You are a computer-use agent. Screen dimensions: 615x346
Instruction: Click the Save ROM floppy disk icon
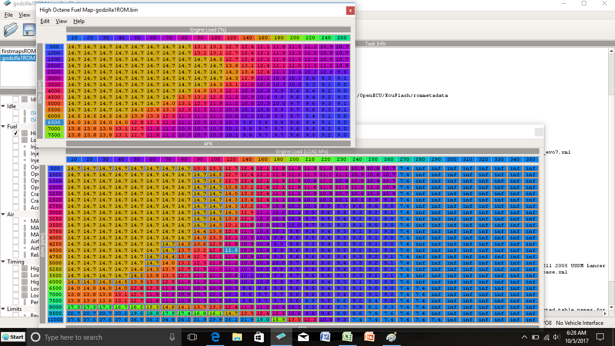click(x=29, y=30)
